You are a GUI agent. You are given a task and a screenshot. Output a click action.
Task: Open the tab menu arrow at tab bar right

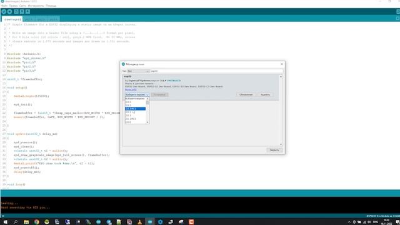[x=397, y=18]
